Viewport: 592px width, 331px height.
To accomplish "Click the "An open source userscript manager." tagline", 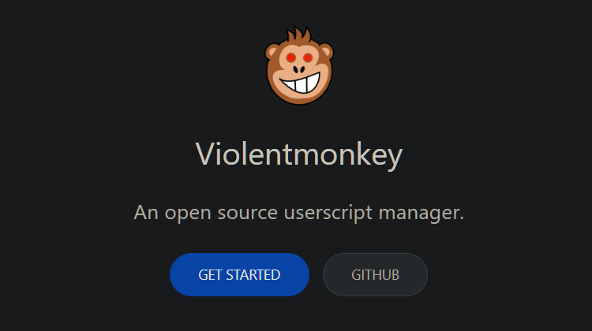I will tap(299, 213).
